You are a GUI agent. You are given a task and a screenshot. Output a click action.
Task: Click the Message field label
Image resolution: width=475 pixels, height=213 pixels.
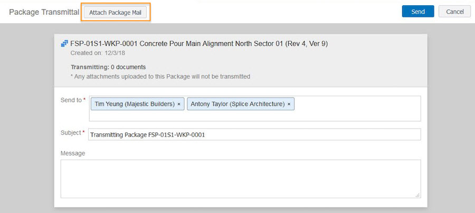click(x=73, y=153)
